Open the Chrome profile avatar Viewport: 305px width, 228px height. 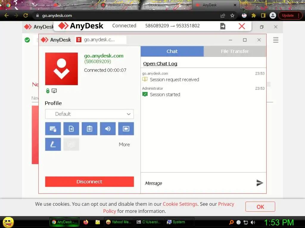pos(273,15)
